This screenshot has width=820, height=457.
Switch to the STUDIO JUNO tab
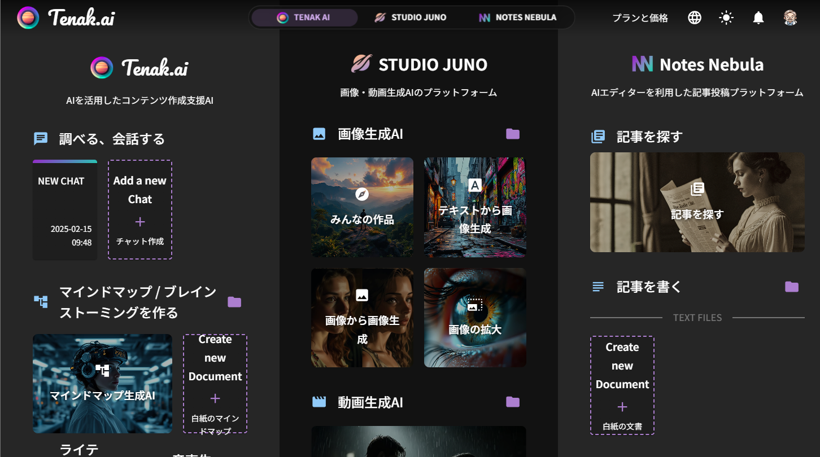pyautogui.click(x=411, y=17)
